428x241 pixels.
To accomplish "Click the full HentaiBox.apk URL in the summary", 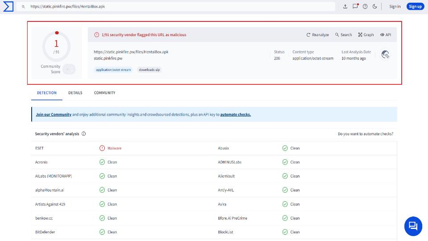I will [x=131, y=52].
